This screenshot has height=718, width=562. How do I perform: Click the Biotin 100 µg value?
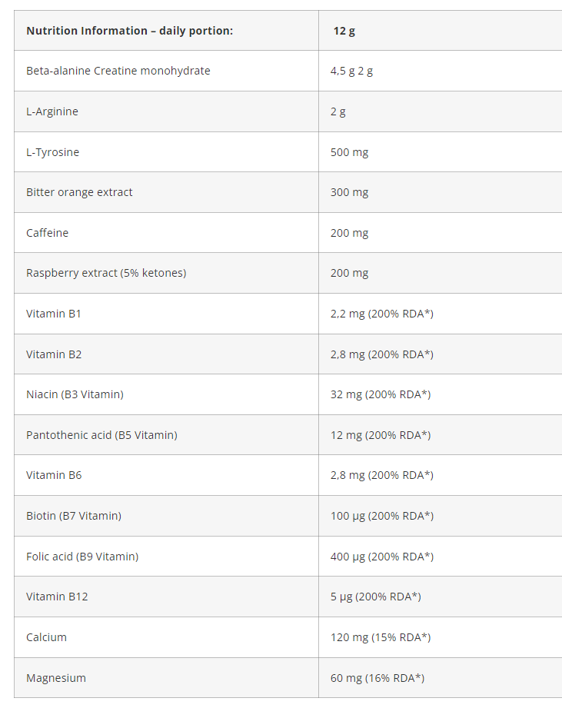pos(381,516)
